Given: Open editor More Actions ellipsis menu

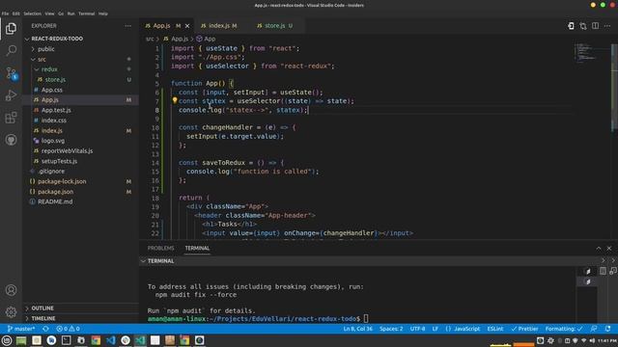Looking at the screenshot, I should click(607, 26).
